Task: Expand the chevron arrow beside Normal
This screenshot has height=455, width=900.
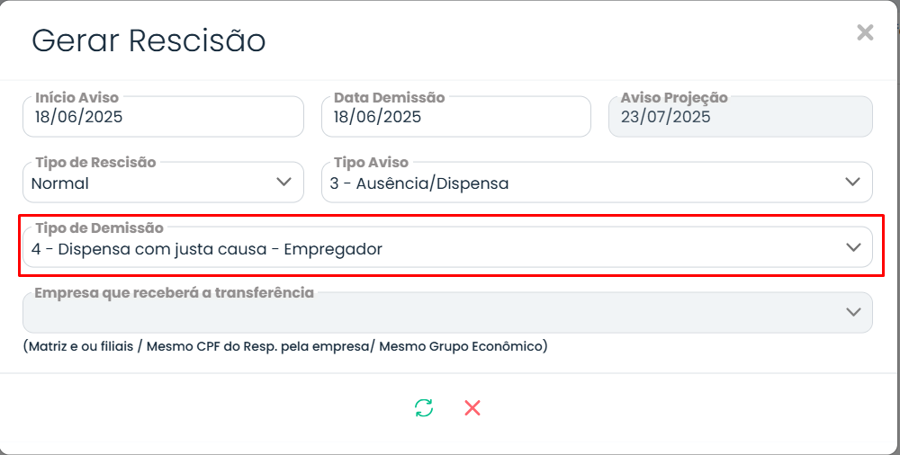Action: coord(284,183)
